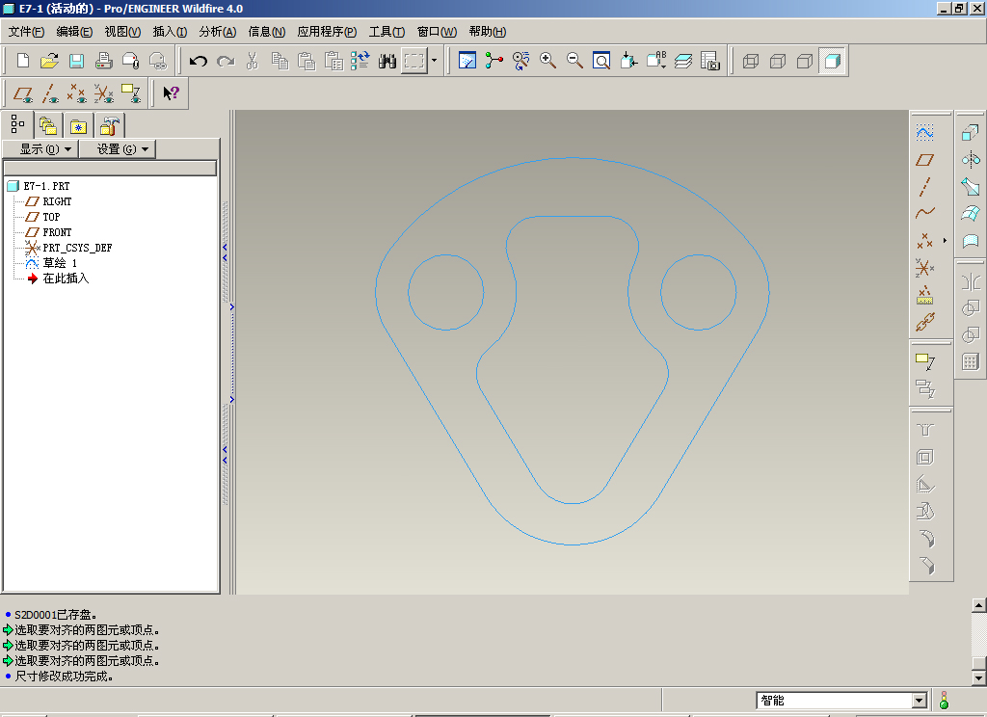Toggle datum planes display

23,93
